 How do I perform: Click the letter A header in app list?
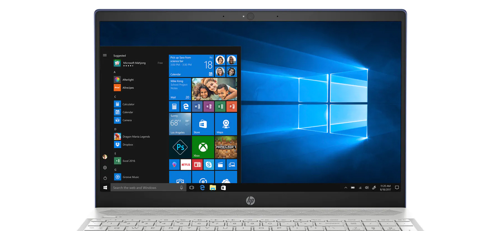[114, 72]
